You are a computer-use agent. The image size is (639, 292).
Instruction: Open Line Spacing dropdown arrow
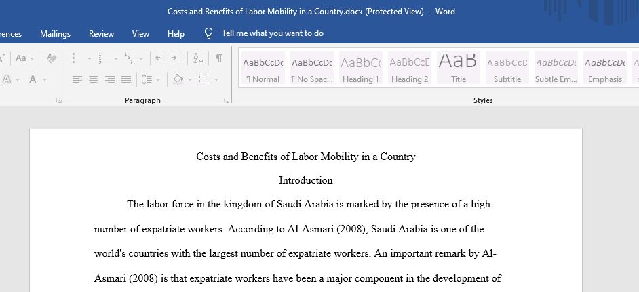(x=158, y=79)
